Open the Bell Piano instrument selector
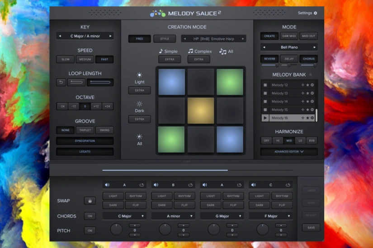 [289, 47]
